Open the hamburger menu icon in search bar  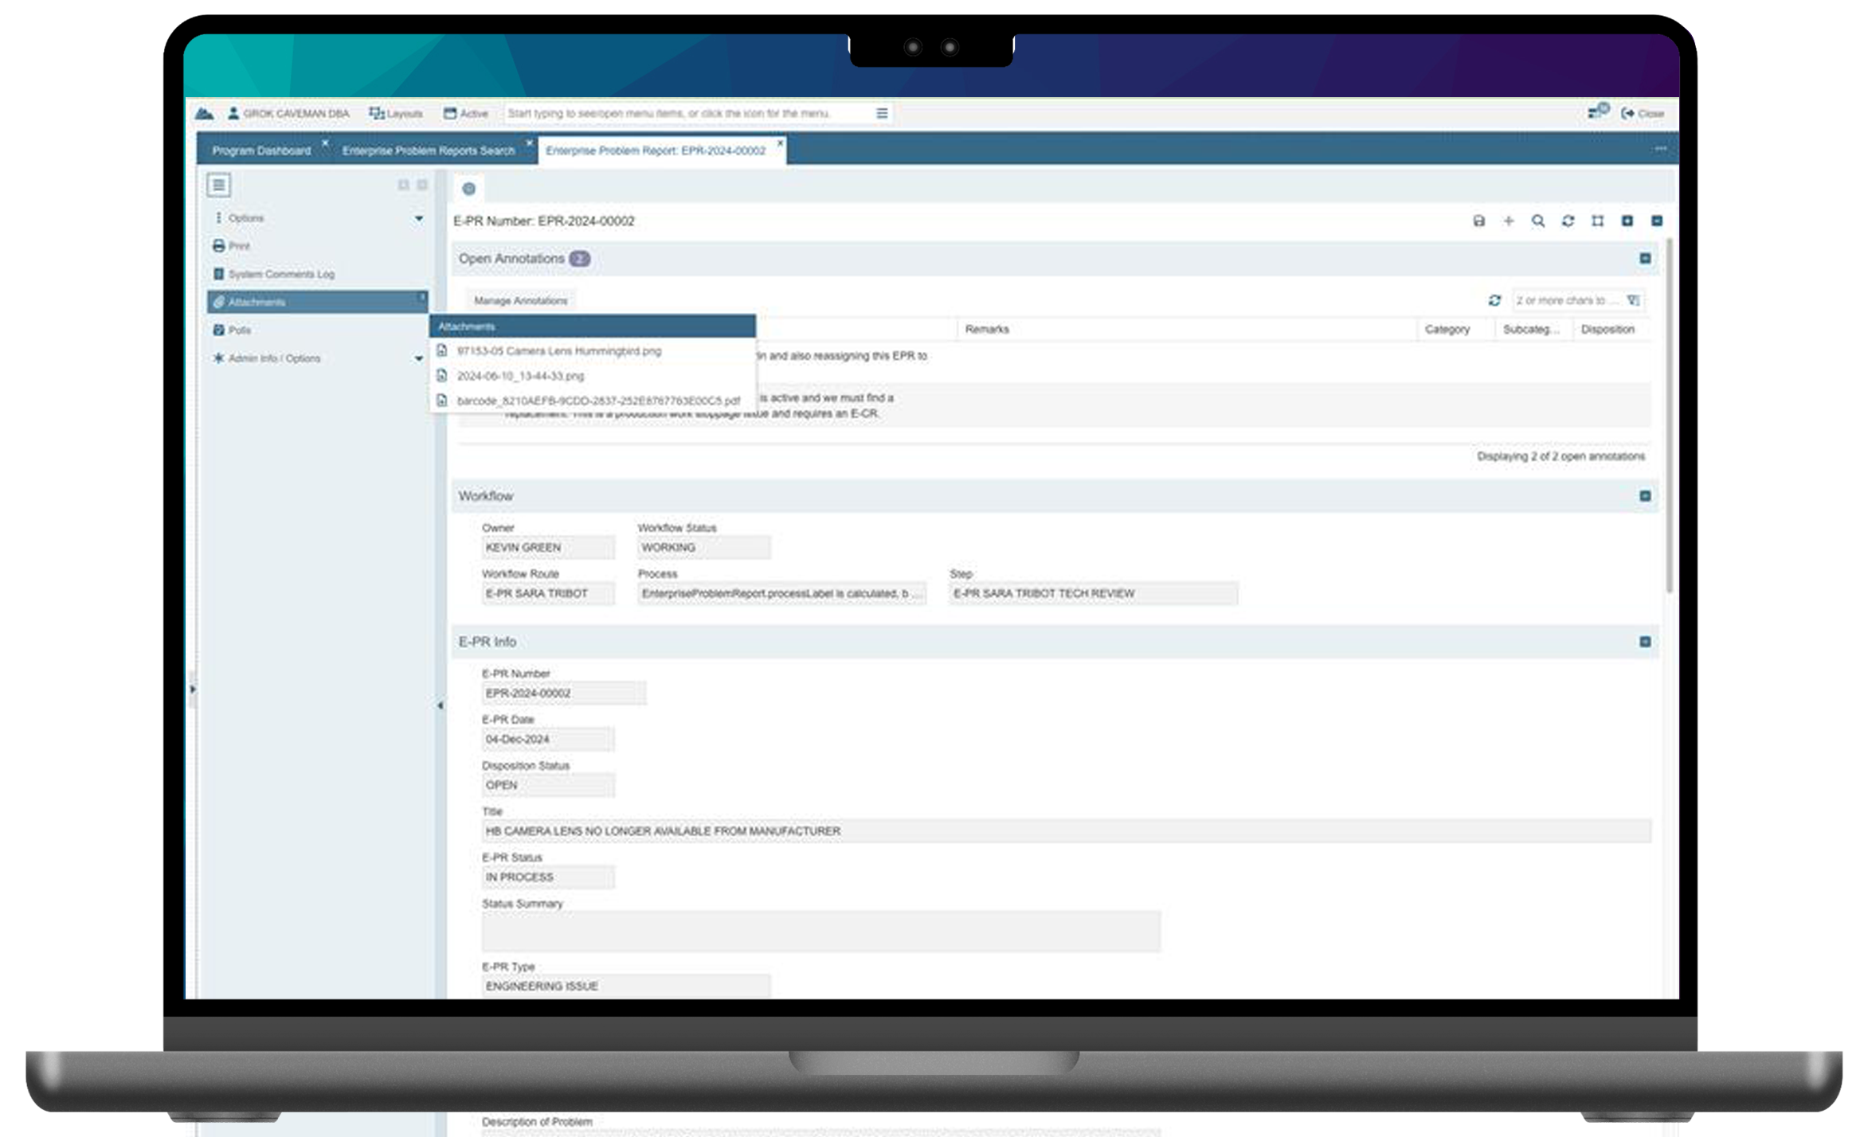pos(882,113)
